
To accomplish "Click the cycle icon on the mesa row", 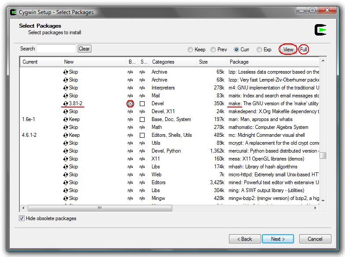I will [65, 159].
